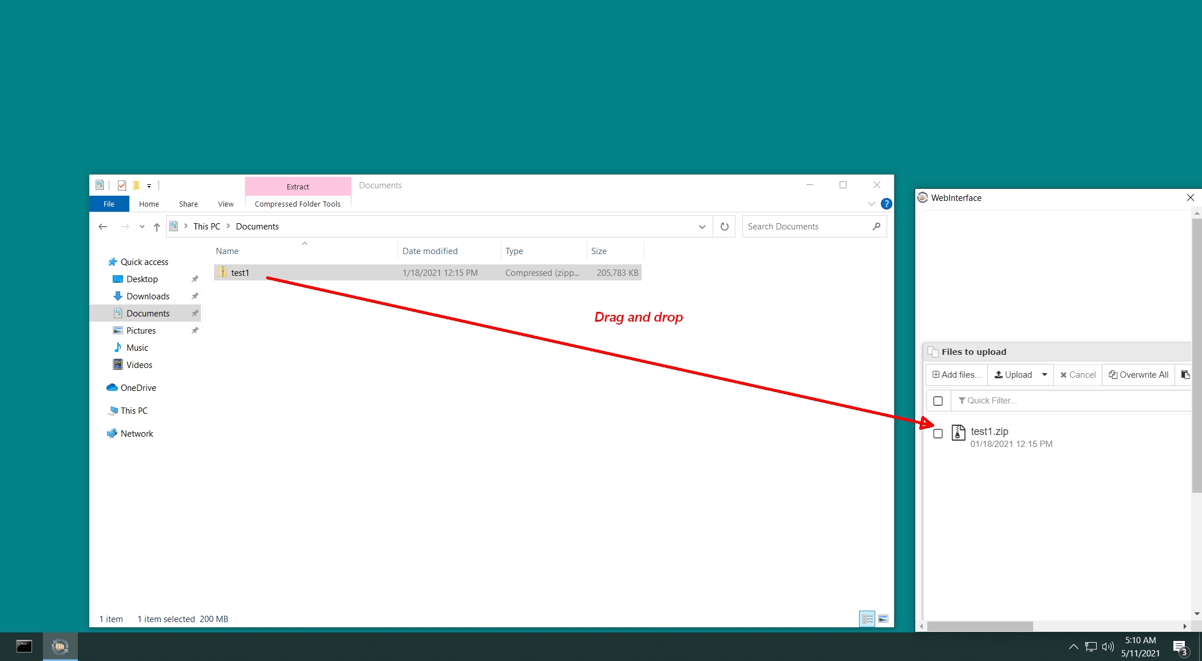
Task: Click Overwrite All in WebInterface
Action: (x=1138, y=375)
